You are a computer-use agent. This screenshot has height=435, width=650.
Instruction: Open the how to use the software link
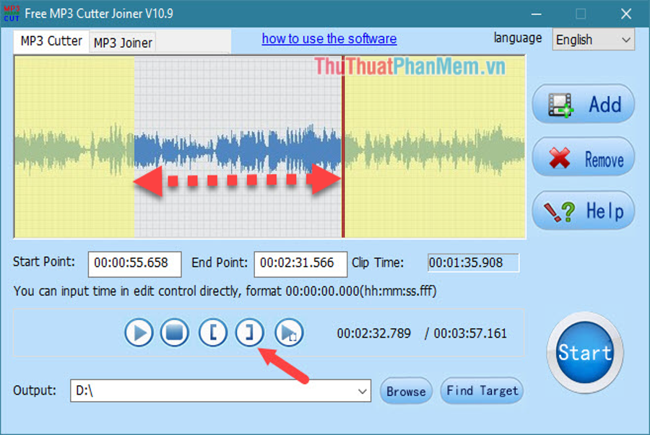click(329, 39)
